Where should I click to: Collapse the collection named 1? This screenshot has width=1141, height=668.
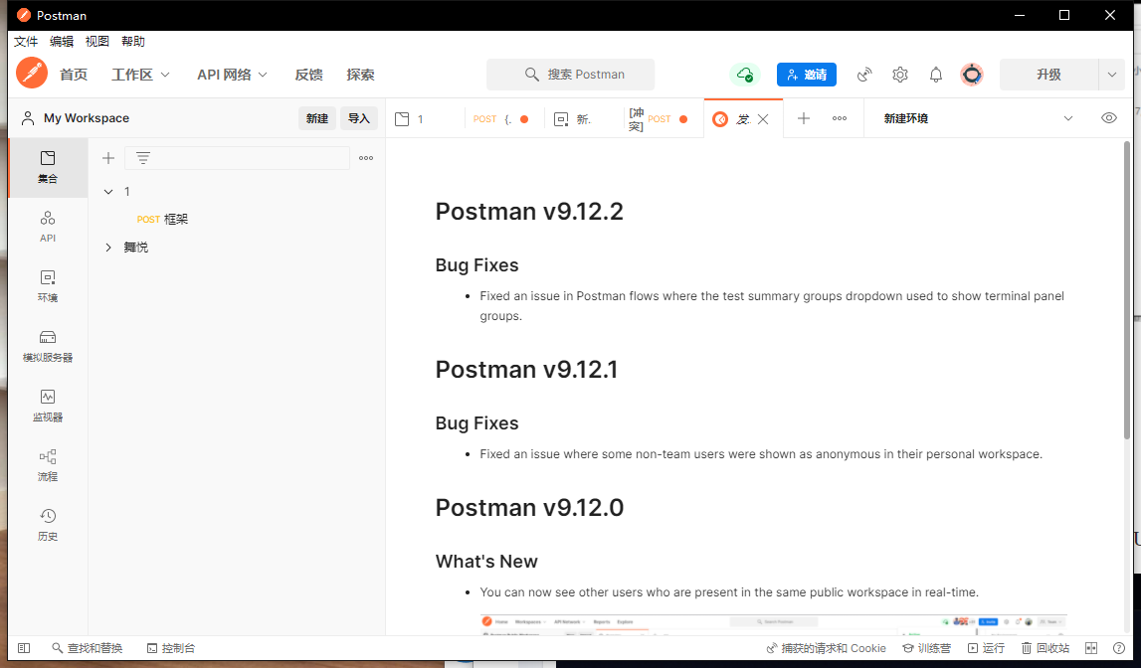pyautogui.click(x=108, y=191)
